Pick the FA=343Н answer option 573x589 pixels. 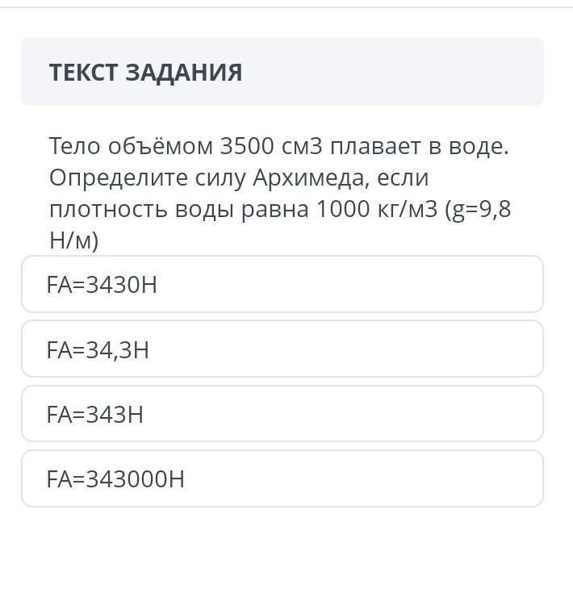(x=282, y=414)
